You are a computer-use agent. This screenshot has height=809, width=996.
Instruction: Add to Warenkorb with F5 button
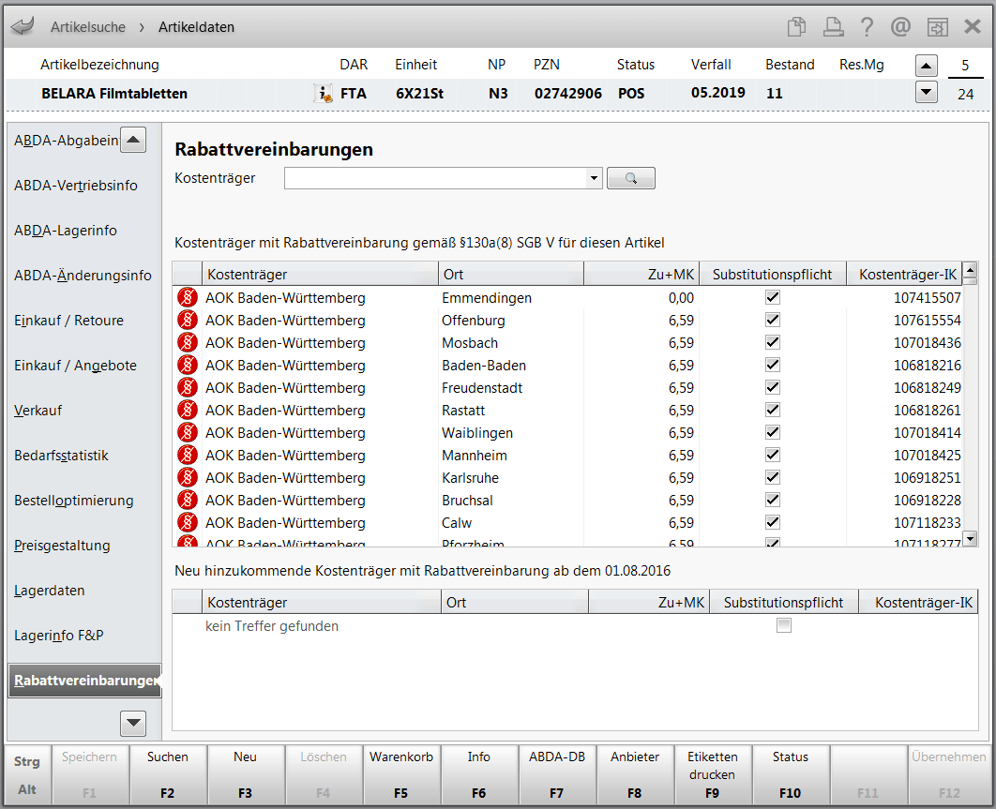pos(401,774)
